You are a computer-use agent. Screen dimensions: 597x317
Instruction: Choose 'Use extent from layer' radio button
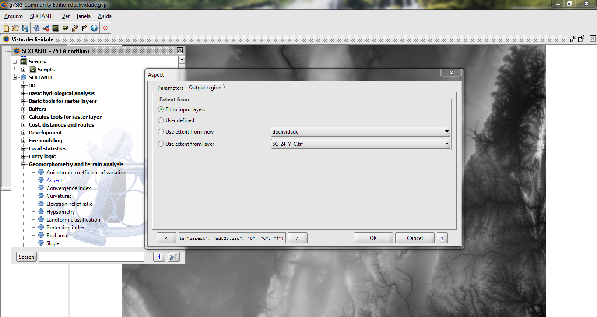pyautogui.click(x=161, y=144)
